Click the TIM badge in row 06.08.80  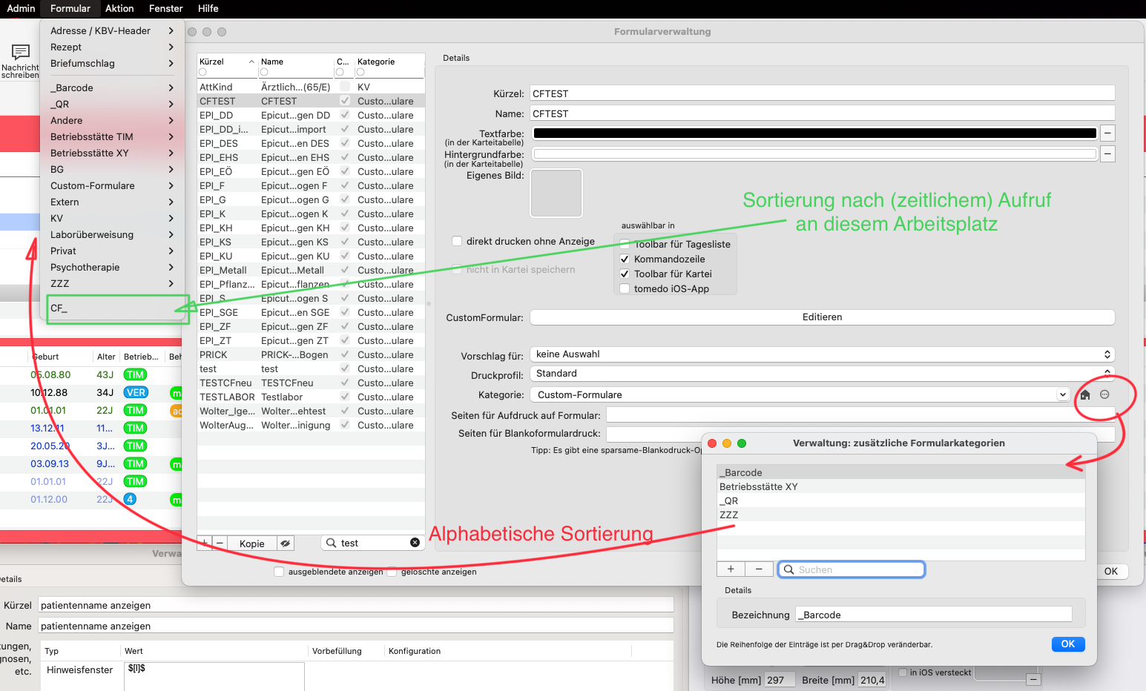pos(135,374)
